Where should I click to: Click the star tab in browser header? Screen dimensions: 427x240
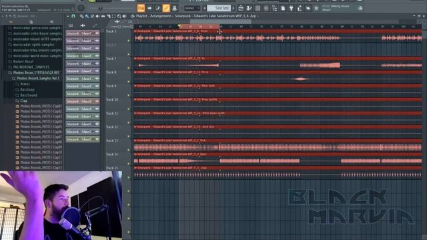click(x=11, y=22)
